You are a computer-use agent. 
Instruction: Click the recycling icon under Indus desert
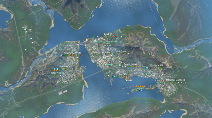coord(61,69)
